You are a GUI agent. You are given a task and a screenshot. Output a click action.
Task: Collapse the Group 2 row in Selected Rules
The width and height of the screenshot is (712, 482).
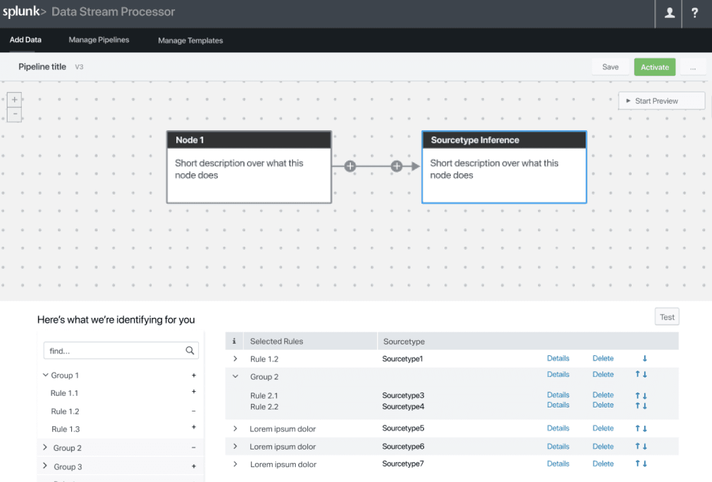235,376
